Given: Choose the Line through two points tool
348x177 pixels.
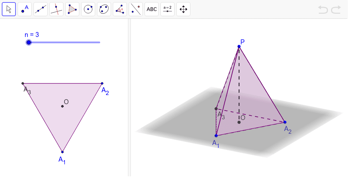Looking at the screenshot, I should point(41,9).
